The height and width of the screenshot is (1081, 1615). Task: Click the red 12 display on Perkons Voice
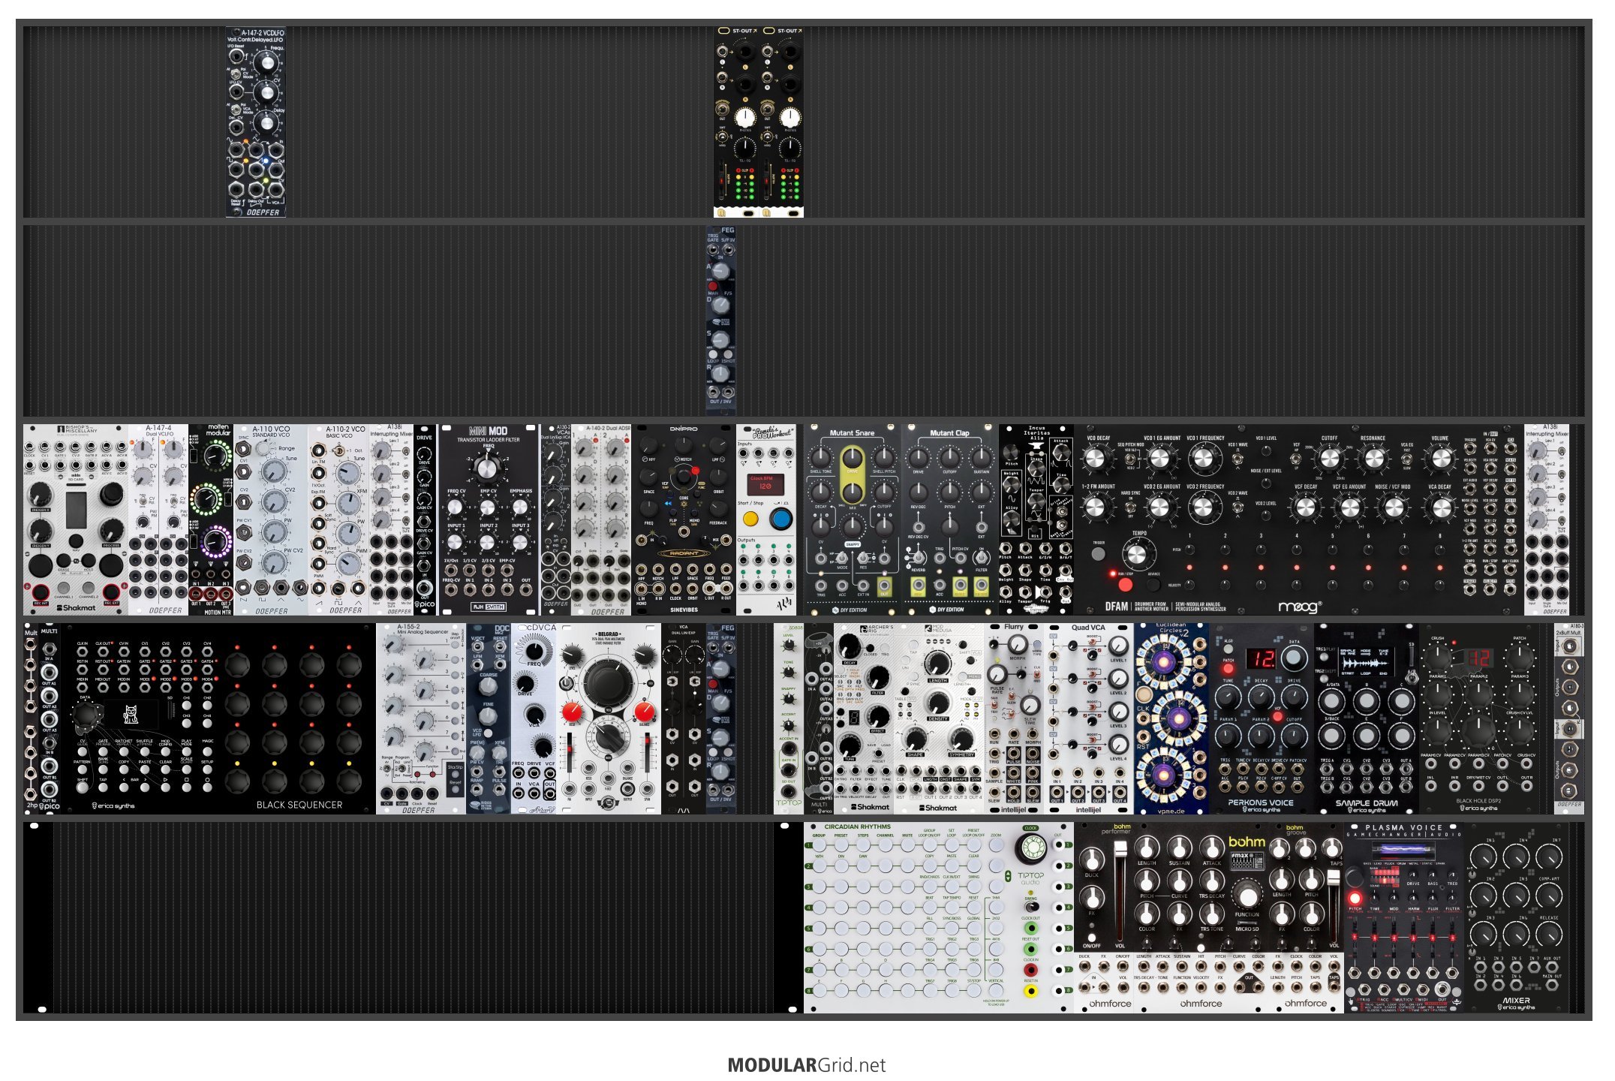click(1261, 659)
